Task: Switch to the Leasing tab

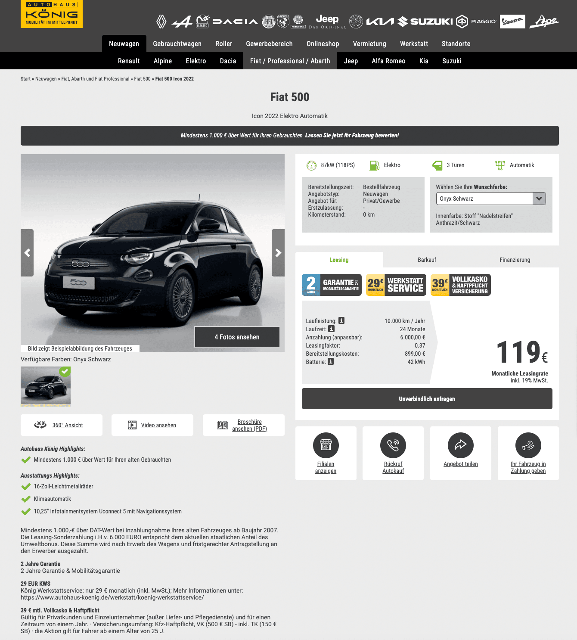Action: tap(339, 260)
